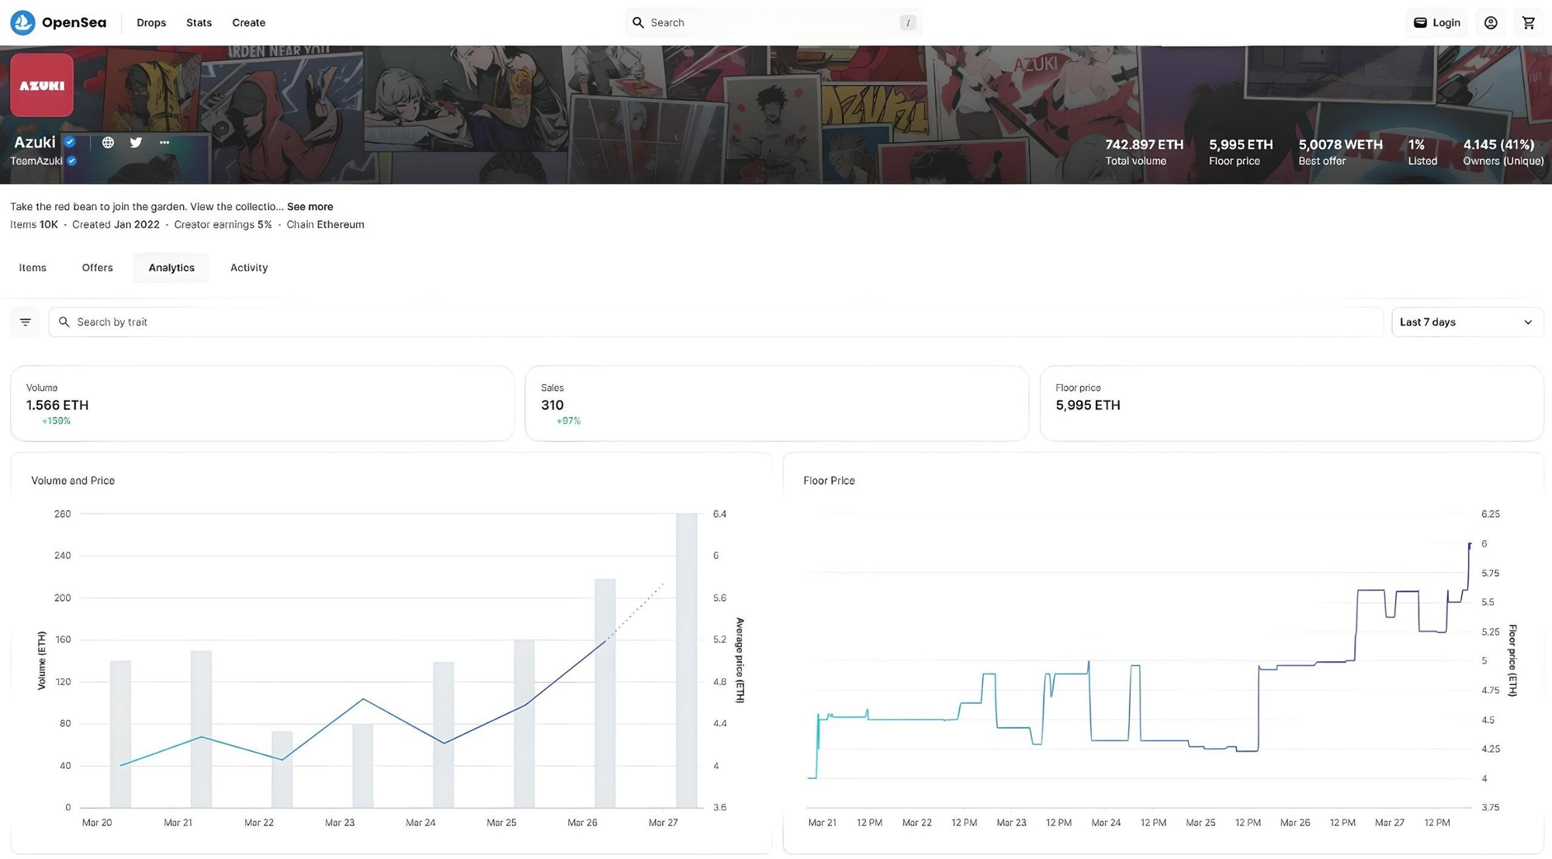Click the Azuki collection avatar
Image resolution: width=1552 pixels, height=859 pixels.
click(42, 85)
